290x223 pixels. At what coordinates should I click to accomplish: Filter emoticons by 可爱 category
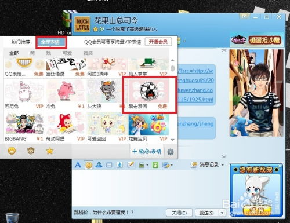click(x=67, y=53)
